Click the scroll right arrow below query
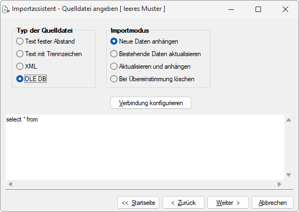Image resolution: width=299 pixels, height=212 pixels. [279, 184]
